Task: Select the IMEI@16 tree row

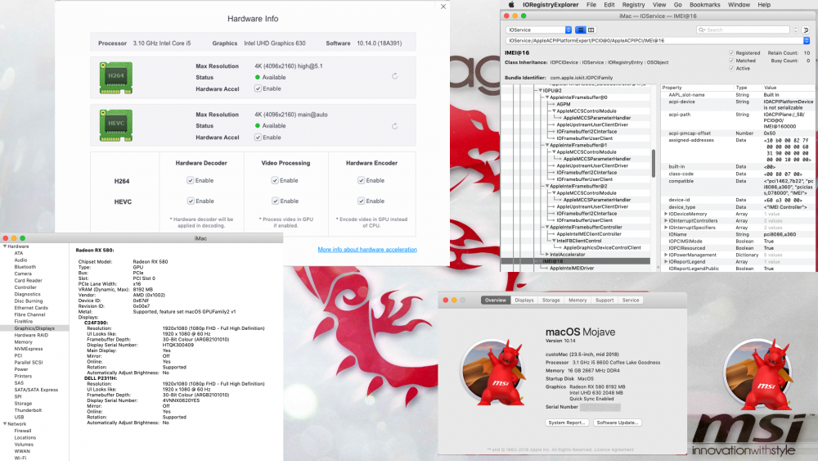Action: tap(575, 261)
